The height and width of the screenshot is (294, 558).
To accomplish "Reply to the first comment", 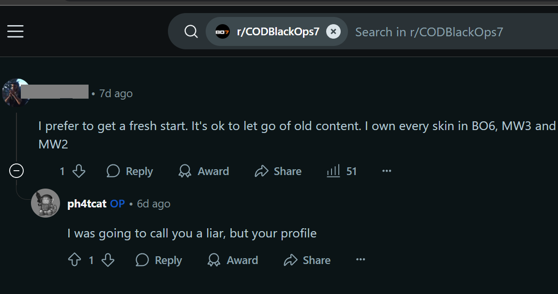I will [130, 171].
